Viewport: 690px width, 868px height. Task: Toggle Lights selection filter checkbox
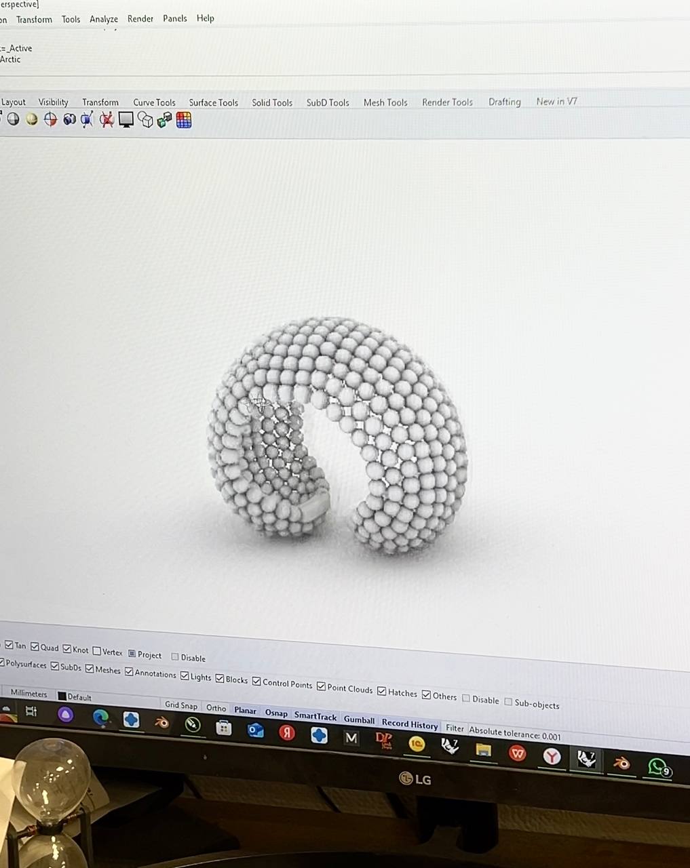point(185,675)
